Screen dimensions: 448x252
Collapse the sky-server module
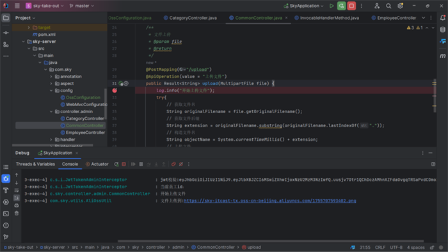tap(24, 42)
